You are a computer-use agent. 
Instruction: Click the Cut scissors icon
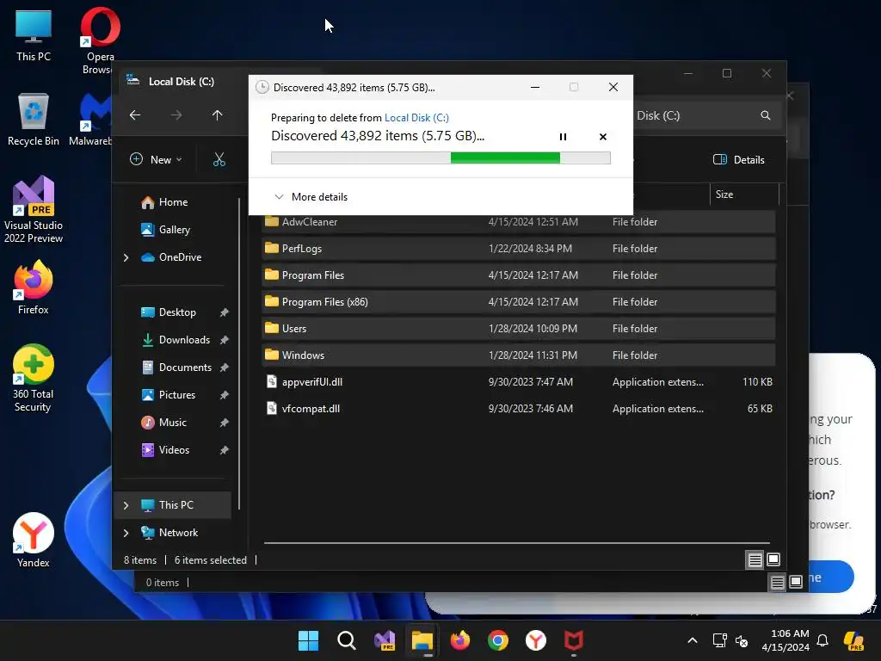pos(219,159)
